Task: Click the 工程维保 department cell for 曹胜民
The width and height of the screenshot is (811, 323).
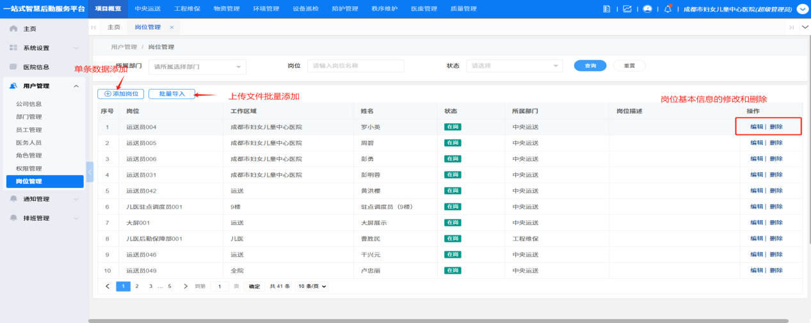Action: (526, 239)
